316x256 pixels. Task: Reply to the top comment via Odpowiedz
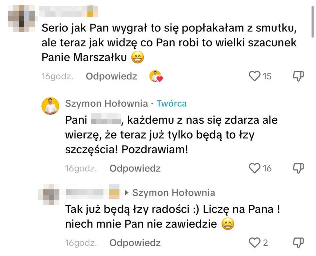coord(111,76)
